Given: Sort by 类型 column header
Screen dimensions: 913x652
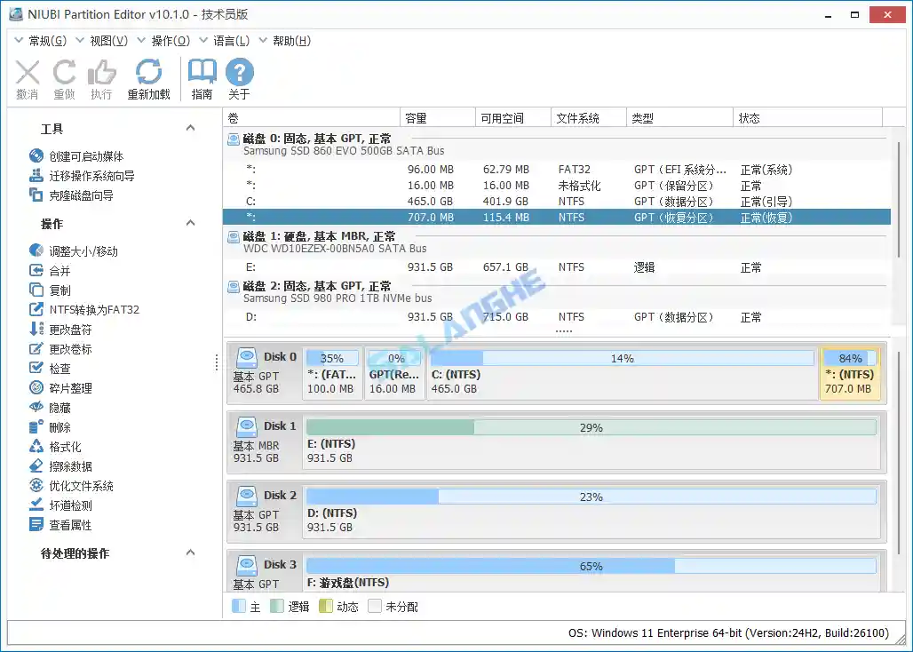Looking at the screenshot, I should click(679, 118).
